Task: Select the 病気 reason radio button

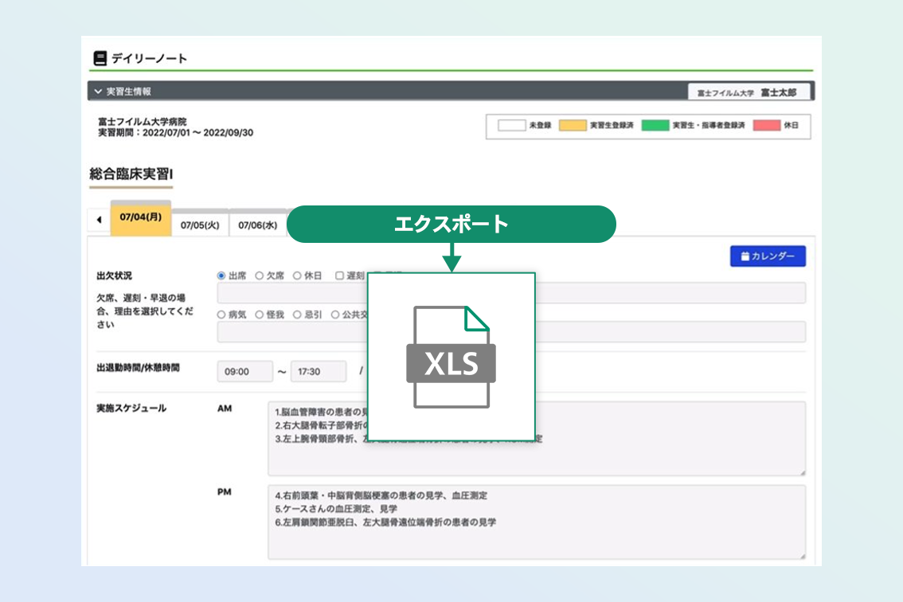Action: pyautogui.click(x=222, y=315)
